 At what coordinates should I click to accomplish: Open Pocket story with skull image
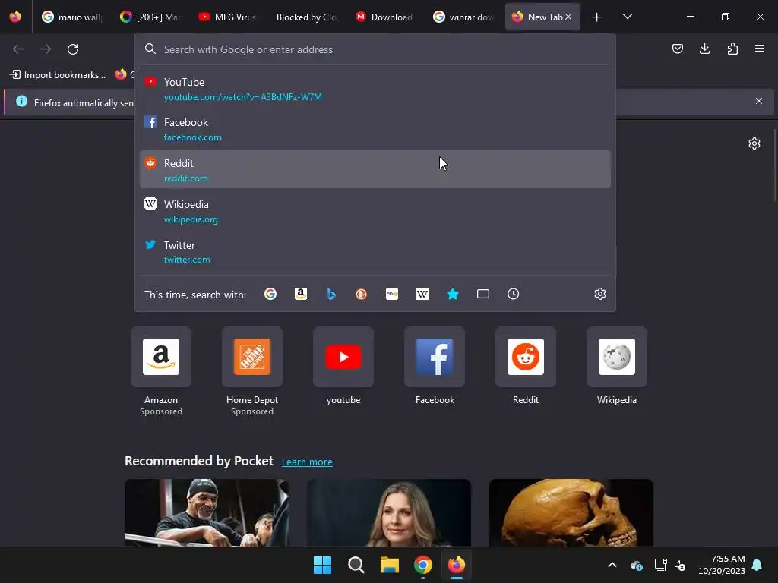pos(571,512)
